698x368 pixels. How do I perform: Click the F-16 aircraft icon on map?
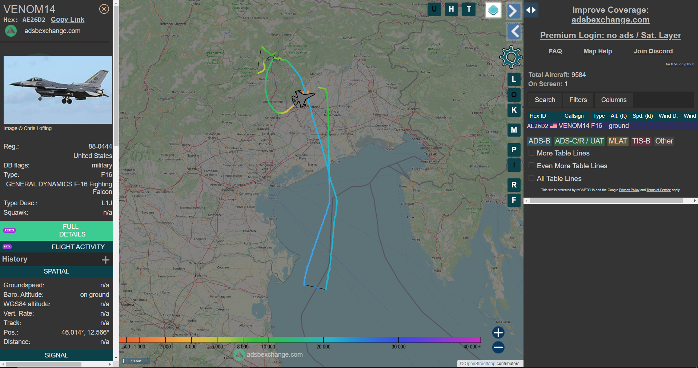point(302,98)
